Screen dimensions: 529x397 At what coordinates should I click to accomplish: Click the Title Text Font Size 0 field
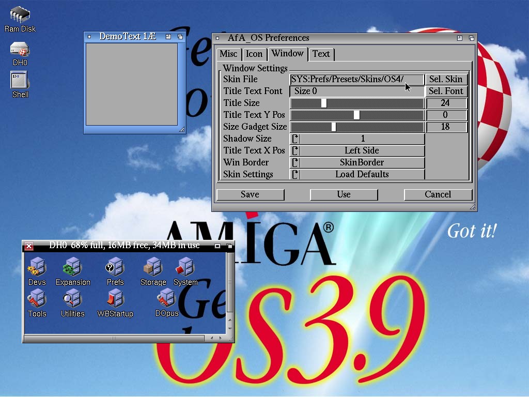point(357,91)
